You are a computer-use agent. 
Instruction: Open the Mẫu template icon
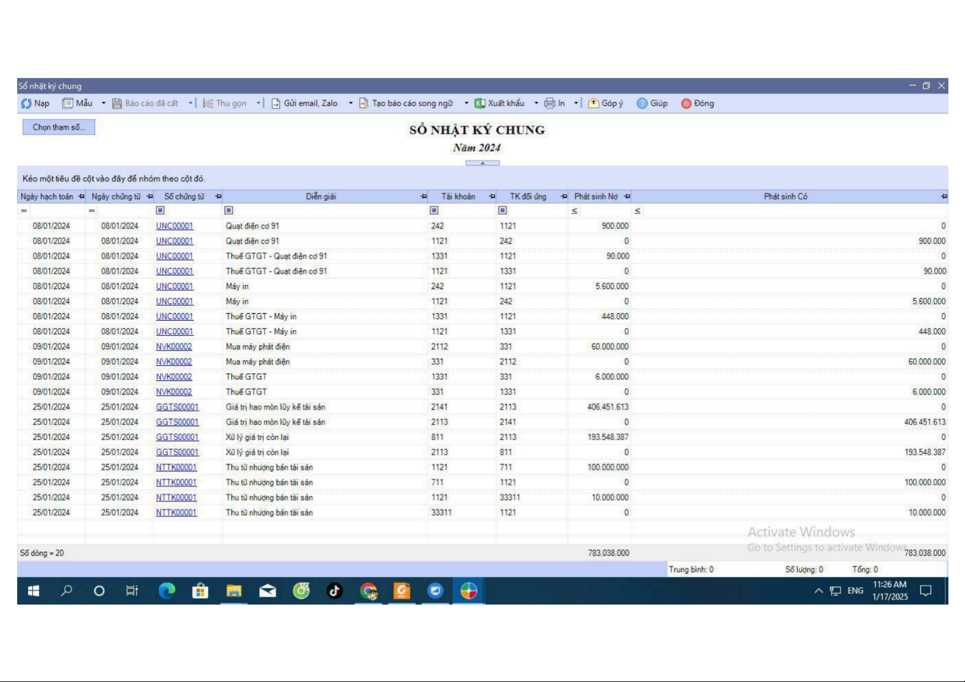pos(68,104)
